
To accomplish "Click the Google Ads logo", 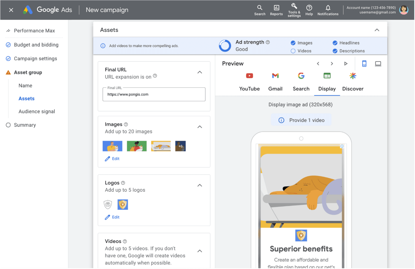I will [x=48, y=10].
